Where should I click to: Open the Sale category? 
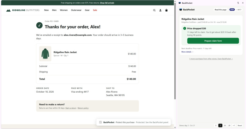click(95, 10)
